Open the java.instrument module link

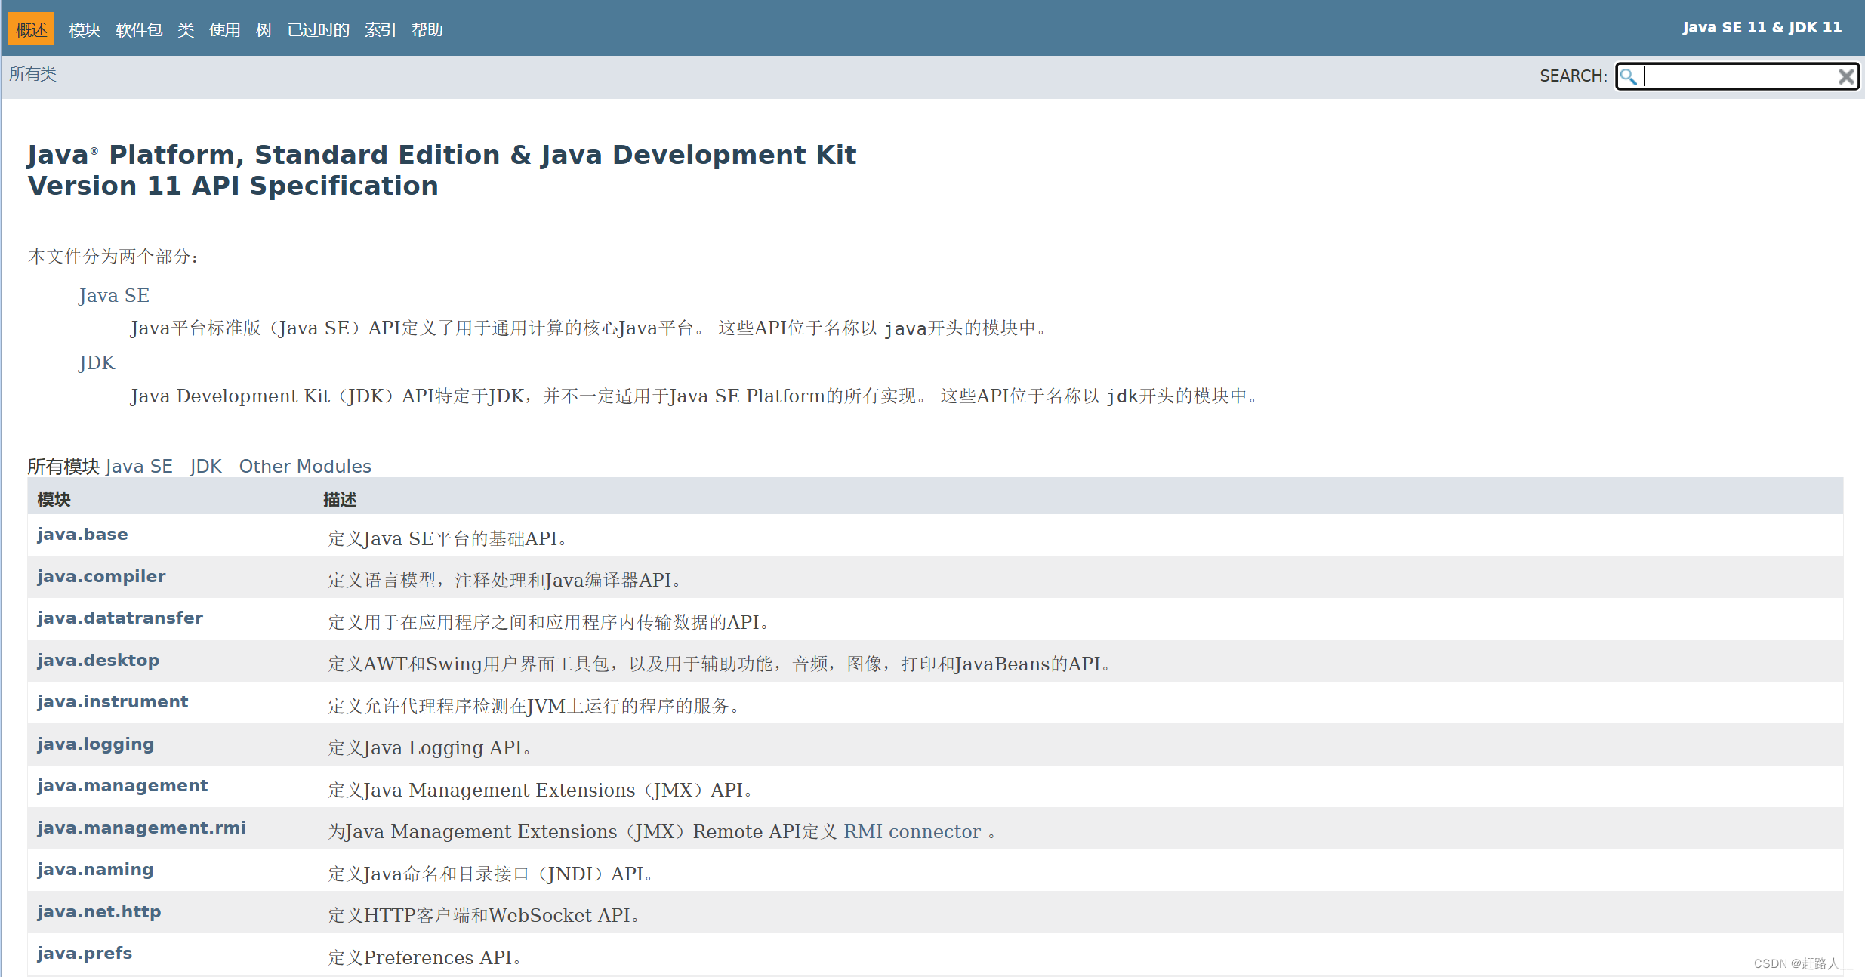click(x=113, y=701)
